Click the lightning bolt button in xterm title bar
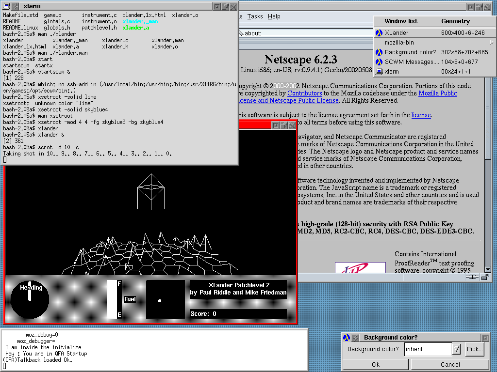The height and width of the screenshot is (372, 497). (x=15, y=6)
